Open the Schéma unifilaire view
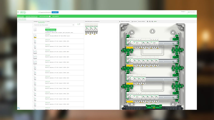 142,22
